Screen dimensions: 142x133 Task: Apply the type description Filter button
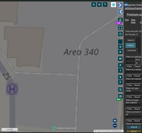click(x=129, y=109)
